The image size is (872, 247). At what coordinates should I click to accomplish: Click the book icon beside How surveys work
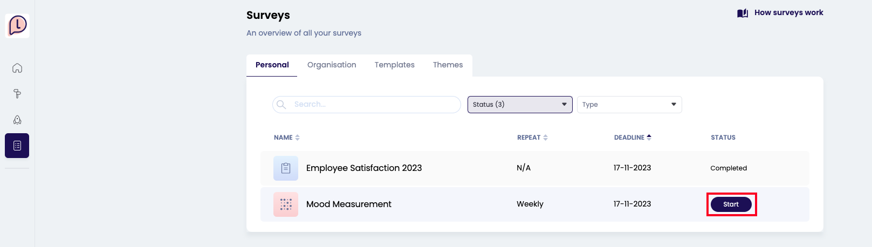[x=743, y=13]
